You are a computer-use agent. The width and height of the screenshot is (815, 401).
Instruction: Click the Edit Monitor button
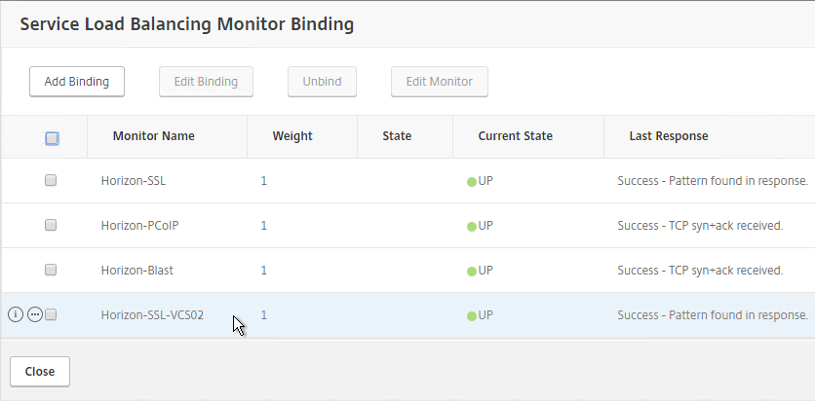point(440,82)
